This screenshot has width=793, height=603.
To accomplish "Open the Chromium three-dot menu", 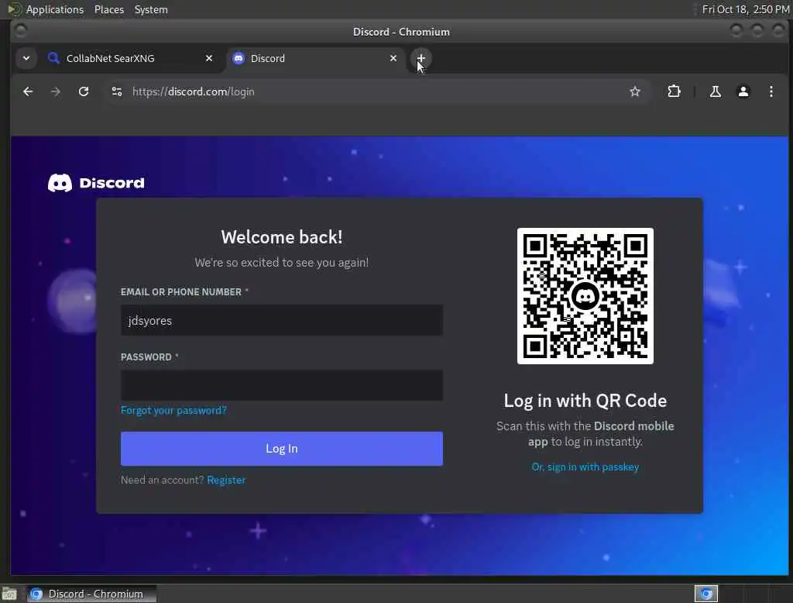I will tap(771, 91).
